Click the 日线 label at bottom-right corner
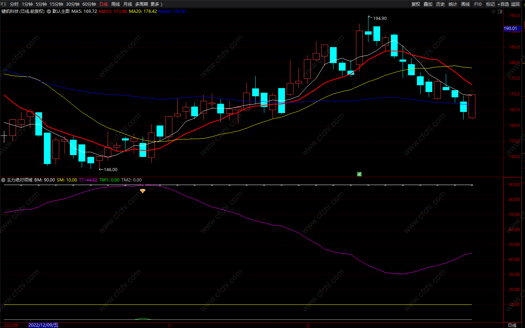This screenshot has width=525, height=328. click(512, 325)
